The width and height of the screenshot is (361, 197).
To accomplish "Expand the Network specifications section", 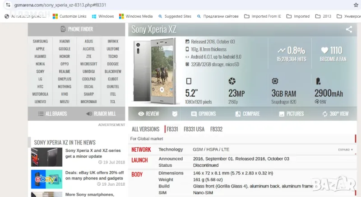I will 346,150.
